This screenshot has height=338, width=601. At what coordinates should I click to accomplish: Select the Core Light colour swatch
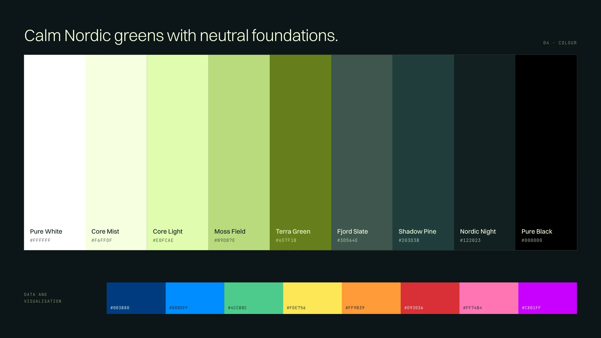178,152
